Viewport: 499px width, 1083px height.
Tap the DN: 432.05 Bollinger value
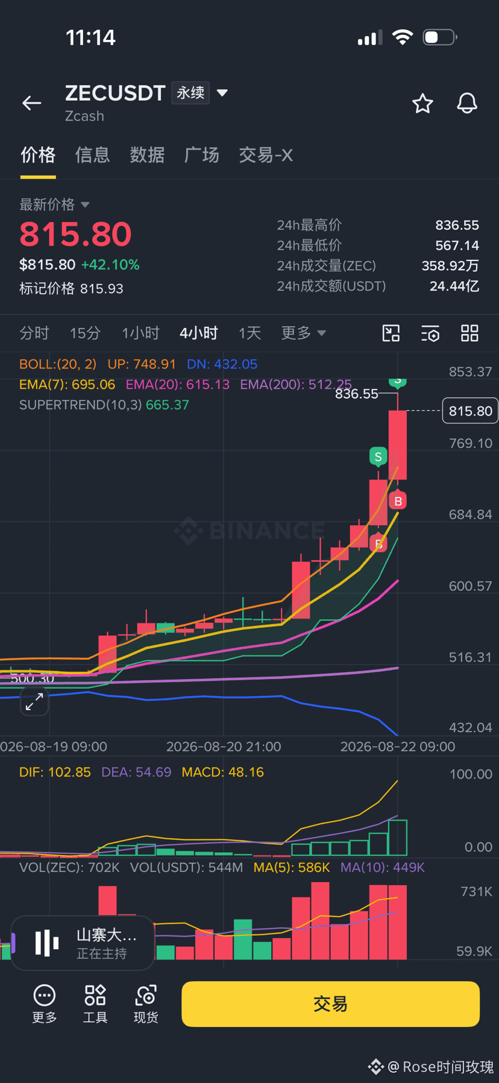pyautogui.click(x=222, y=364)
